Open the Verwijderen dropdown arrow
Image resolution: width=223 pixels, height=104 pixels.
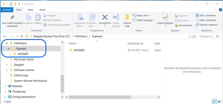(105, 26)
